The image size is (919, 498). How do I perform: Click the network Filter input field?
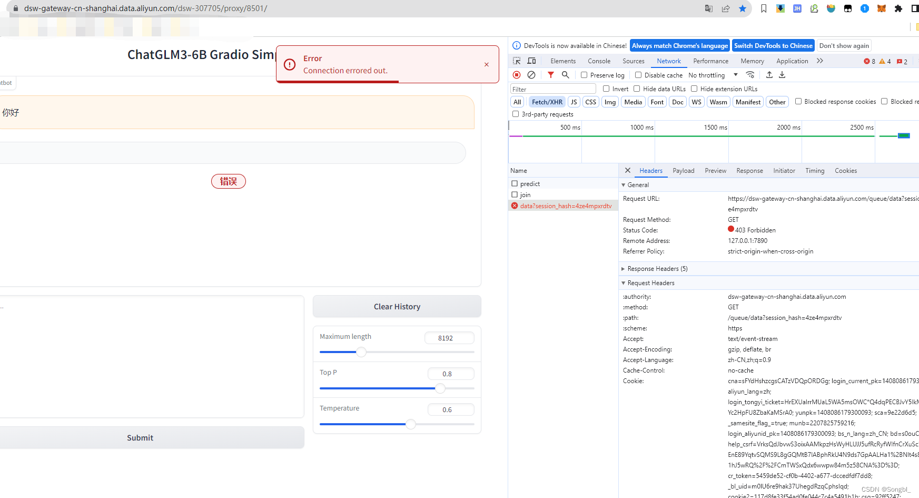click(x=553, y=89)
